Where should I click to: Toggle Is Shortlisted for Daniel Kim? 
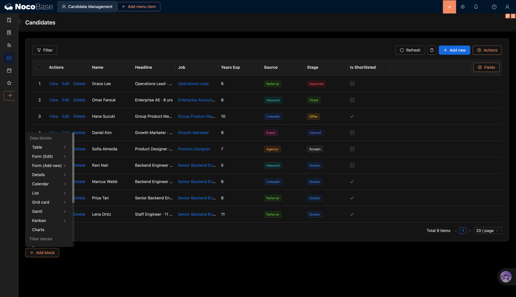[352, 133]
